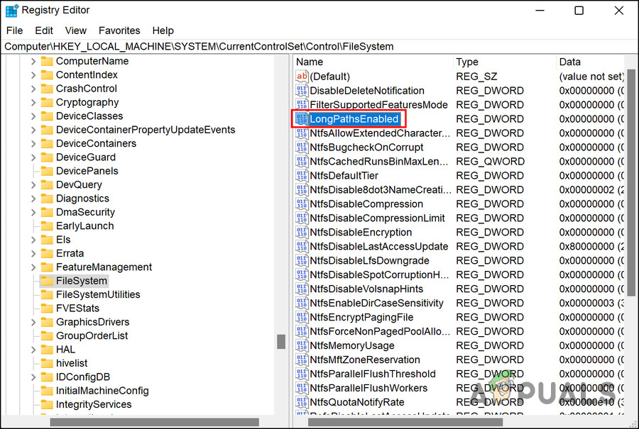The width and height of the screenshot is (639, 429).
Task: Select the Els tree key
Action: tap(63, 240)
